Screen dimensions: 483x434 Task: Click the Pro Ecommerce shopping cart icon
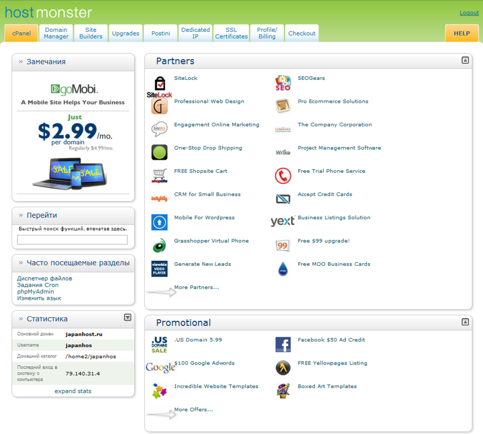point(283,106)
